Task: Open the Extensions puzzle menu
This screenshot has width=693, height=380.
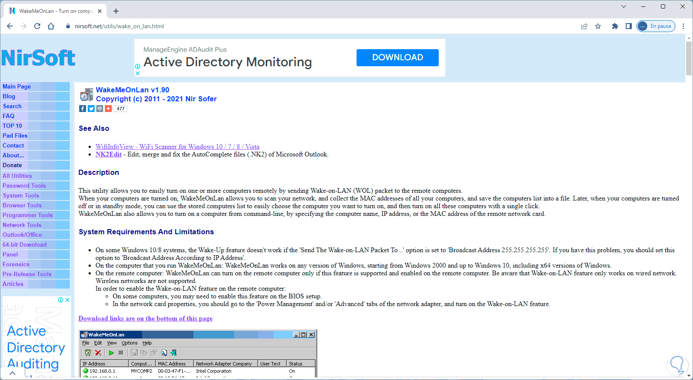Action: 615,26
